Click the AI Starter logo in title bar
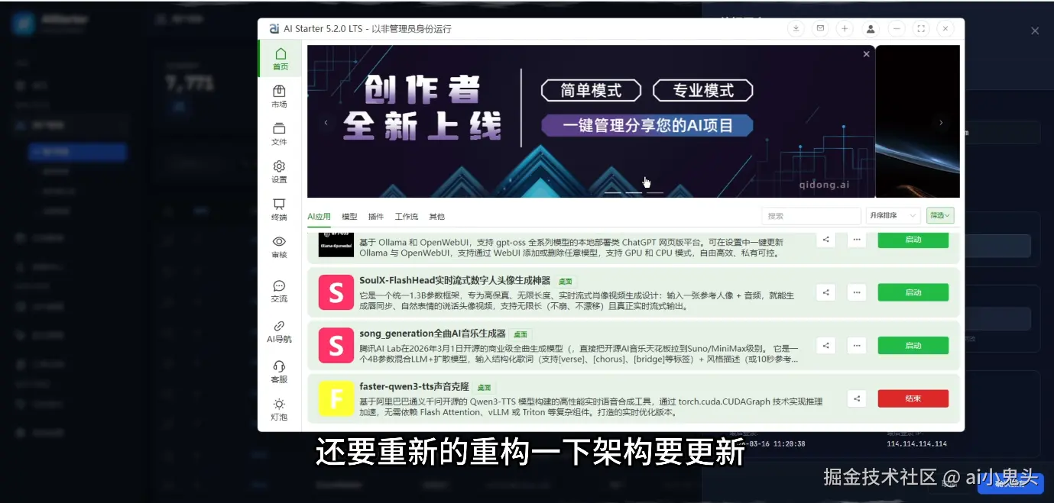 (274, 29)
